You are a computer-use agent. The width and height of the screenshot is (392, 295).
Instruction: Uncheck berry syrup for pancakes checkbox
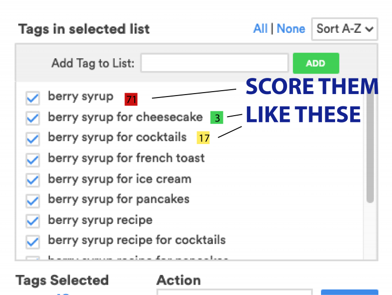tap(32, 201)
